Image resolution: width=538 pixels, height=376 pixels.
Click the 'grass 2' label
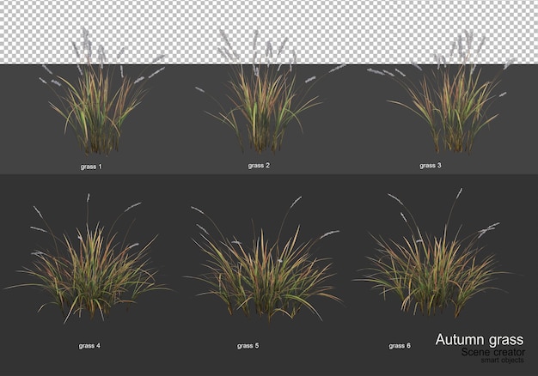[x=259, y=166]
